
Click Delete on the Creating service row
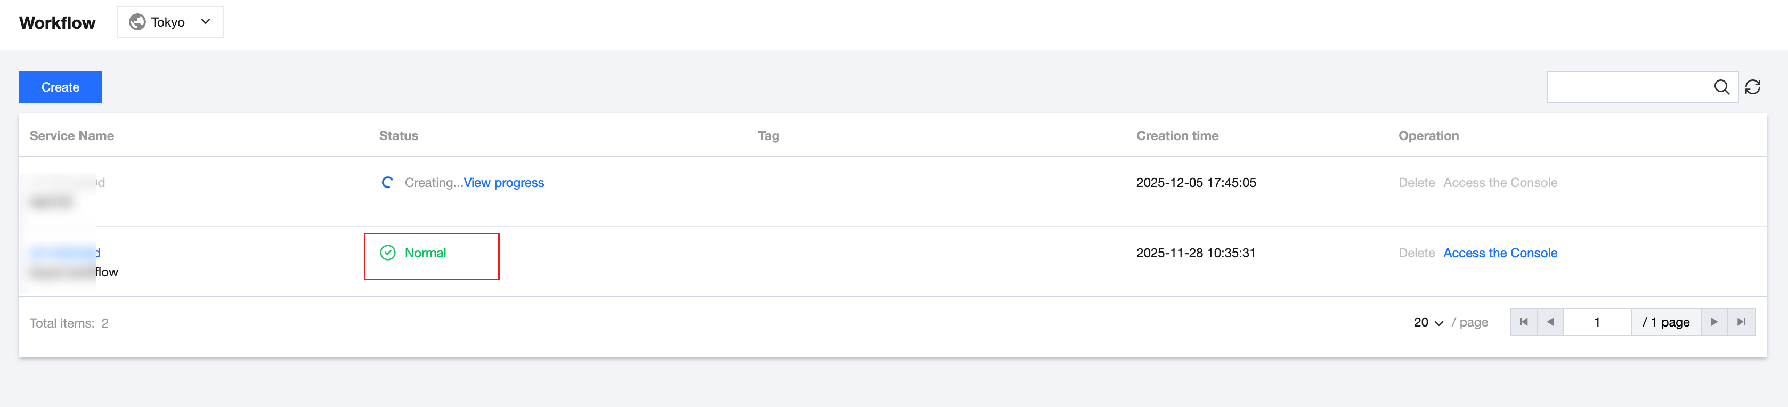[1416, 183]
